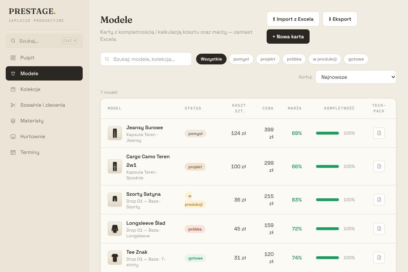Click the Pulpit dashboard icon in sidebar
This screenshot has width=408, height=272.
(13, 58)
